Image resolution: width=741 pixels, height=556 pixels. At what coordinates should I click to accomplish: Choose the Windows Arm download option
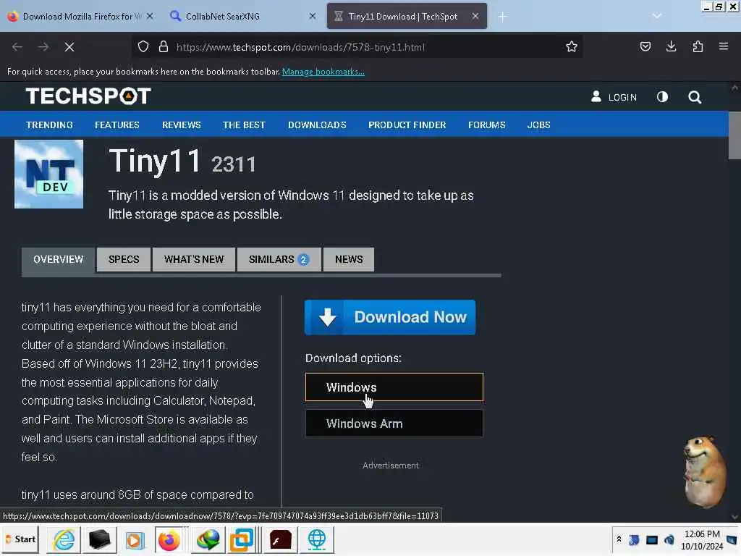click(x=394, y=423)
